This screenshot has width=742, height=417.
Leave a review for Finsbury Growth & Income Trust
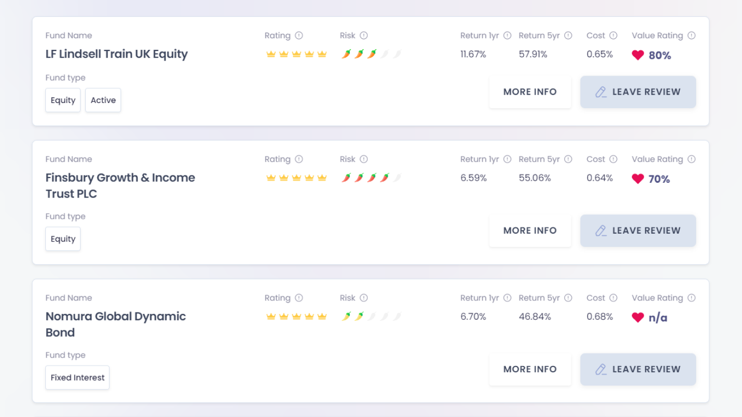click(638, 231)
